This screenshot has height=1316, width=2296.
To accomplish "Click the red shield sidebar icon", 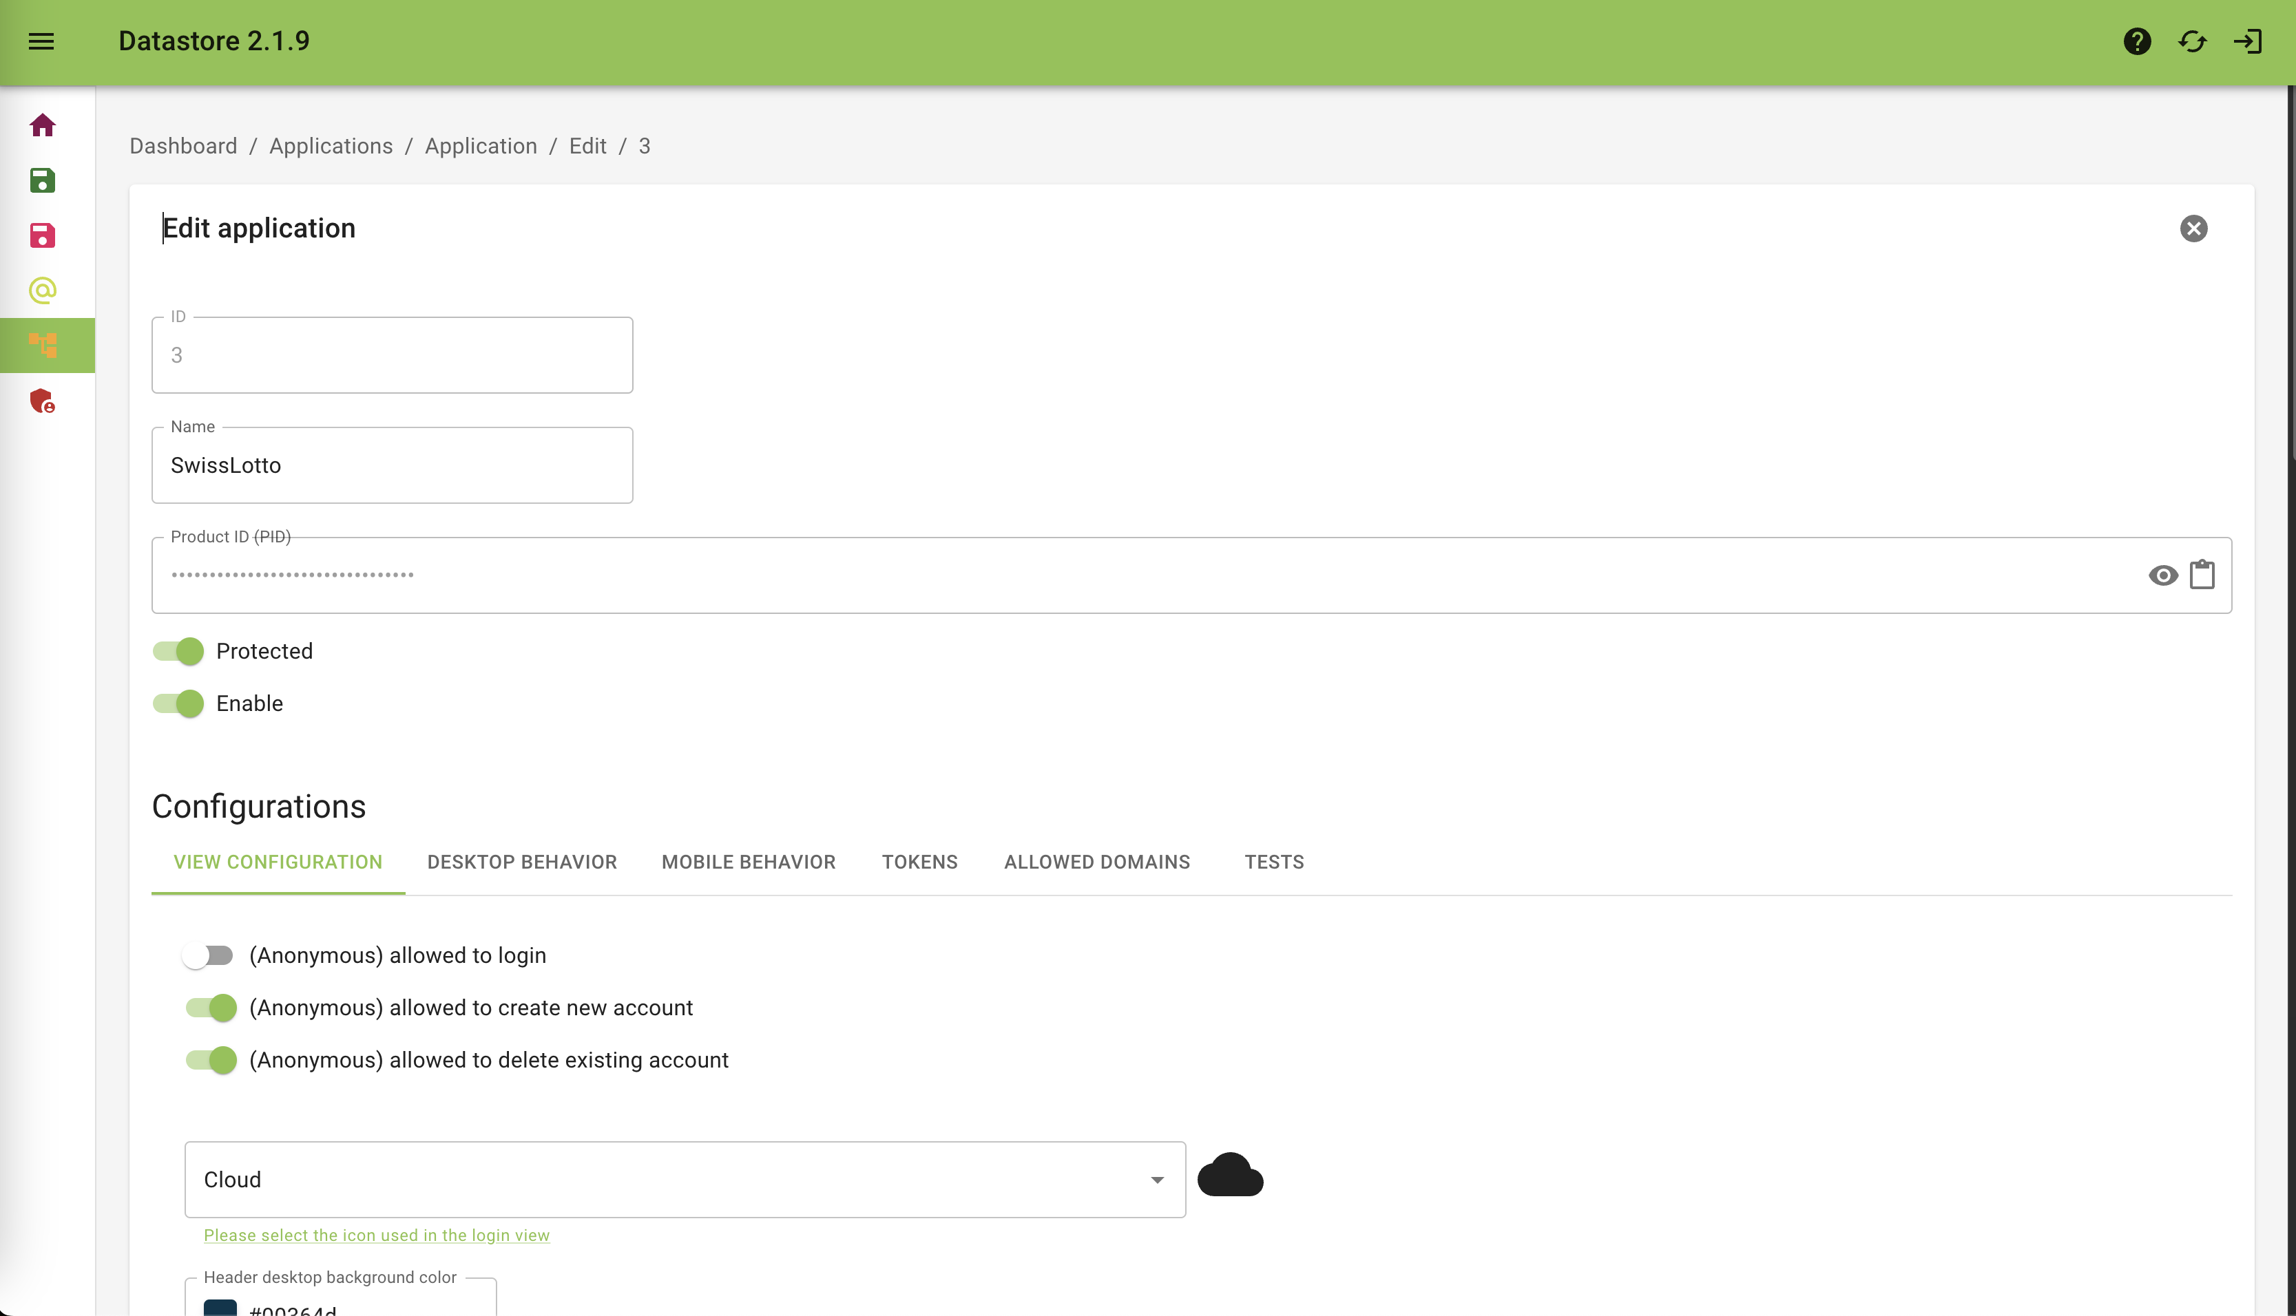I will pyautogui.click(x=43, y=401).
